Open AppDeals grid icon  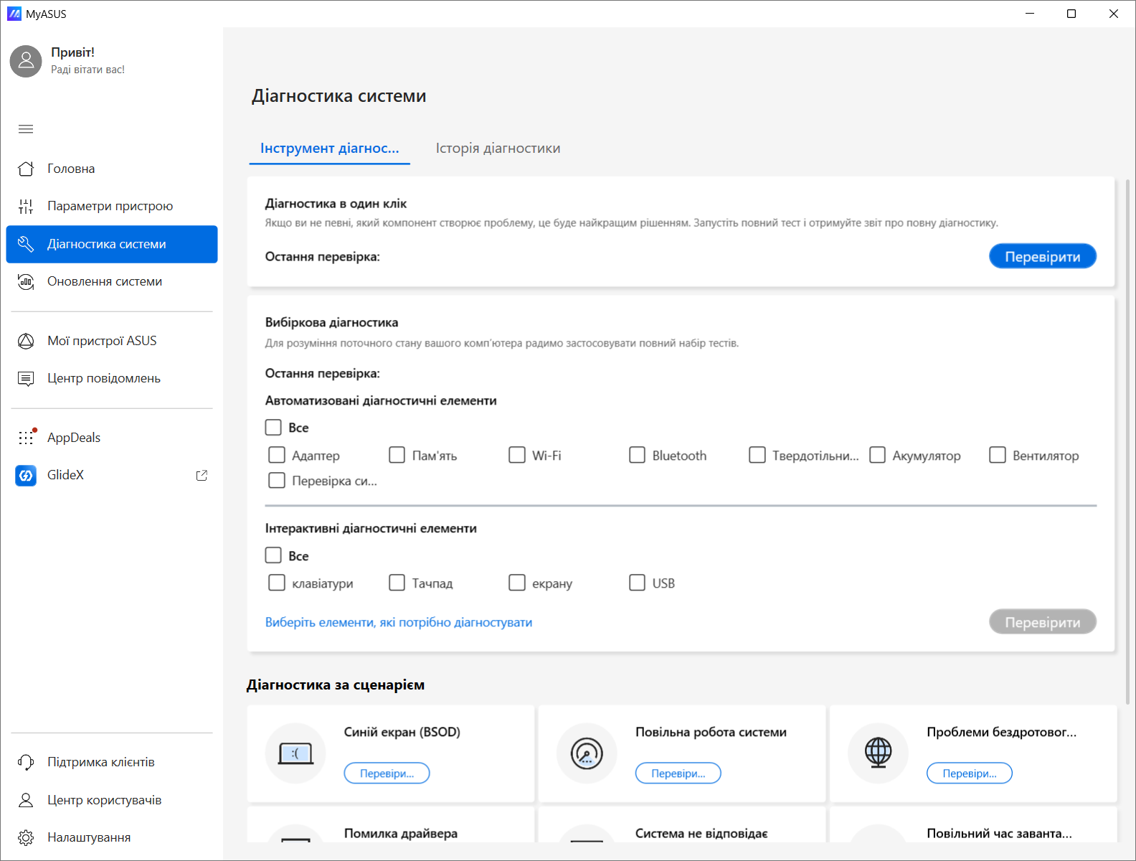pyautogui.click(x=26, y=438)
